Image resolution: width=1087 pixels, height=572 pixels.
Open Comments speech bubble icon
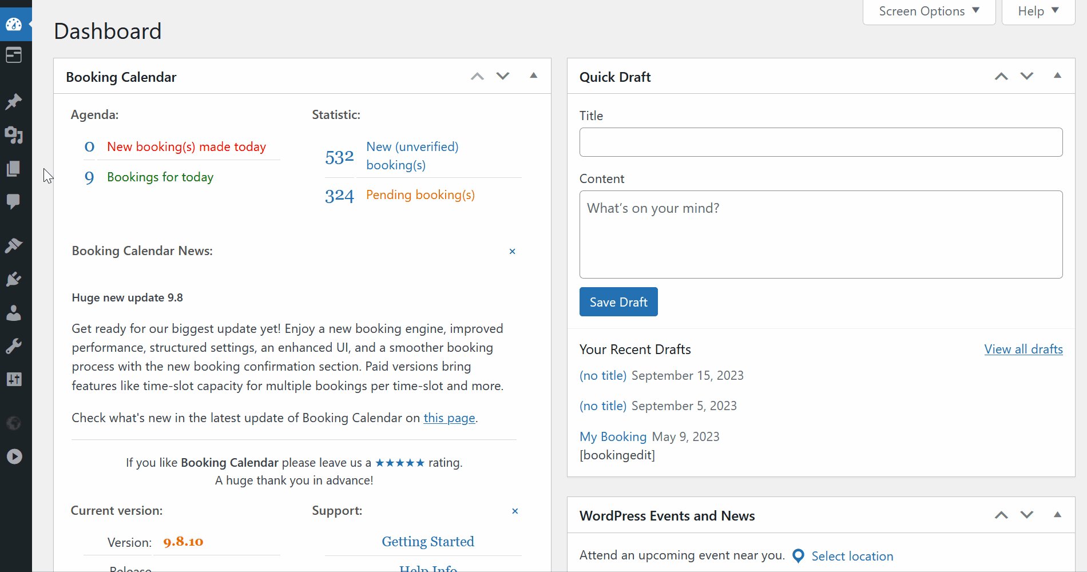(14, 201)
